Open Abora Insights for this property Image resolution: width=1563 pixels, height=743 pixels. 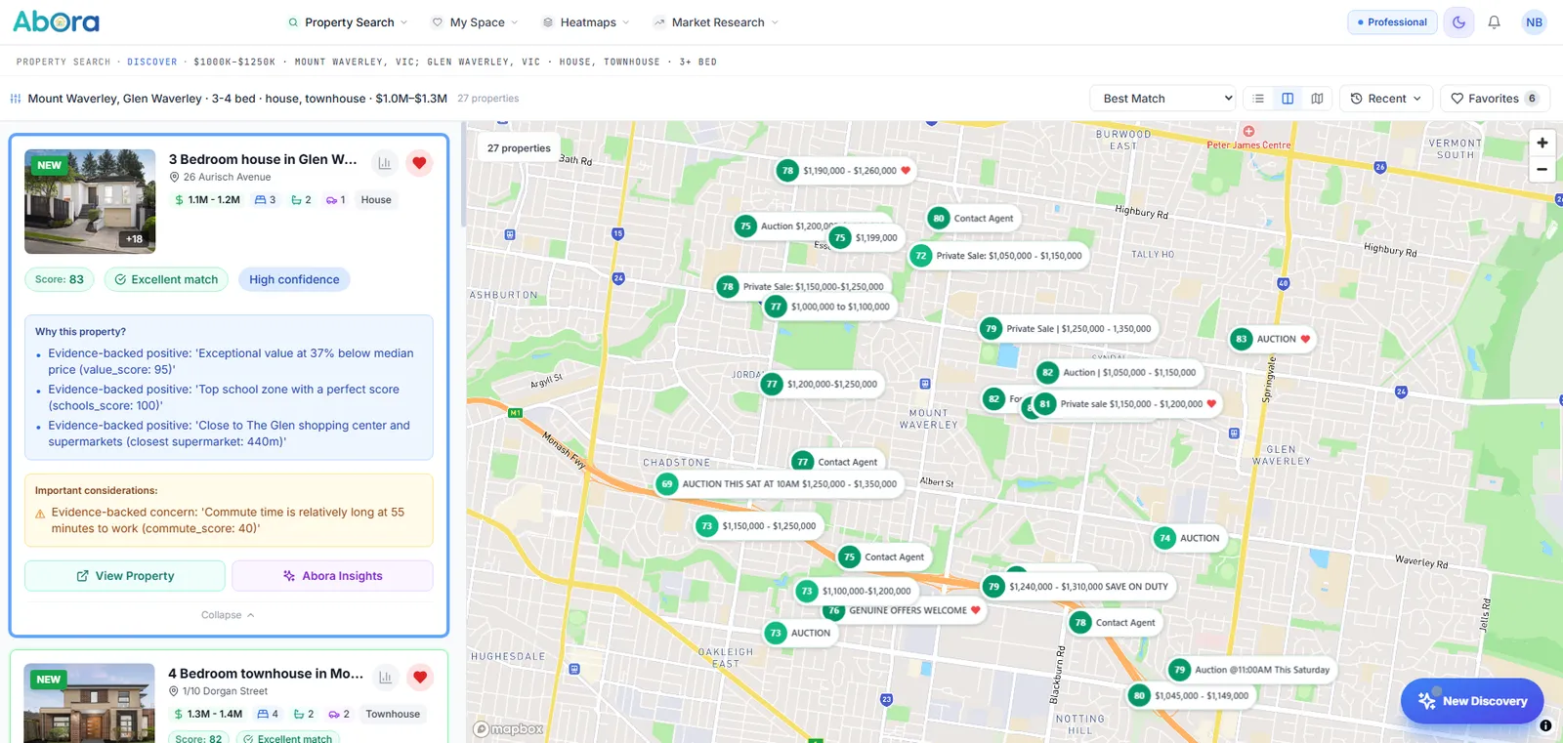tap(332, 576)
